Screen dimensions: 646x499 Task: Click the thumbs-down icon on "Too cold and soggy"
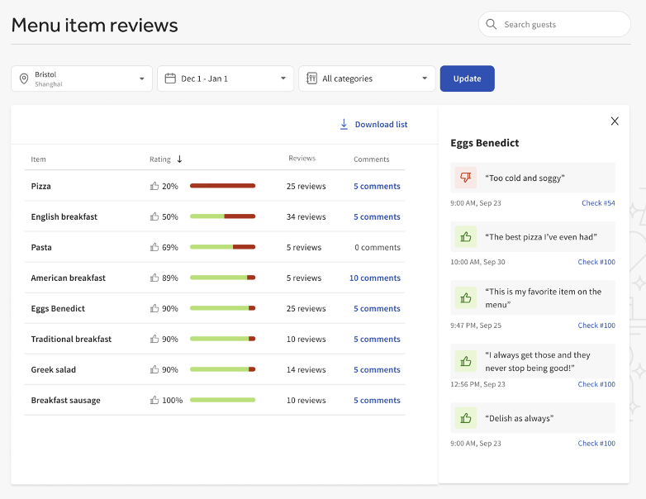466,178
